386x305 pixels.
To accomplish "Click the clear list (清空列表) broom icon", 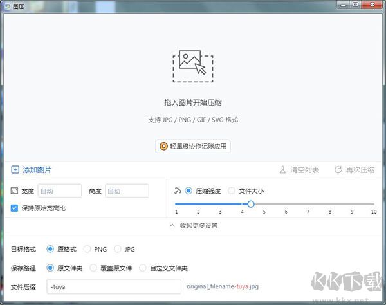I will tap(282, 170).
